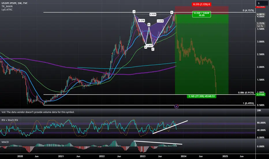Click the red 0.315 (7.72%) stop label
The image size is (269, 159).
(201, 4)
